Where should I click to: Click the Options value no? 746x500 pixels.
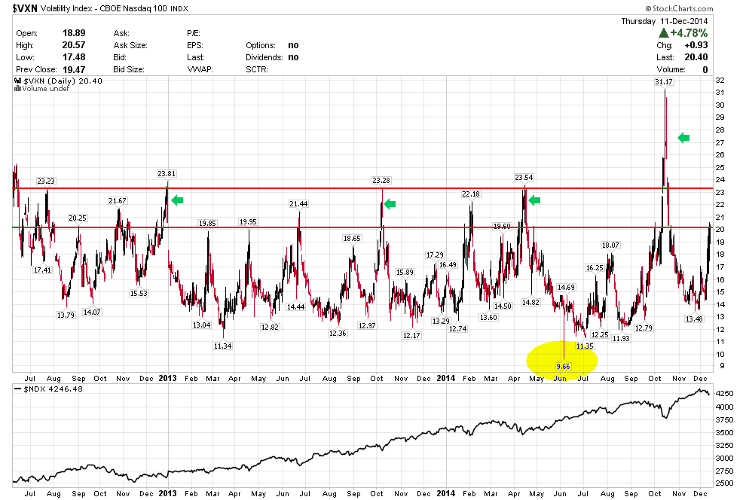pyautogui.click(x=293, y=45)
